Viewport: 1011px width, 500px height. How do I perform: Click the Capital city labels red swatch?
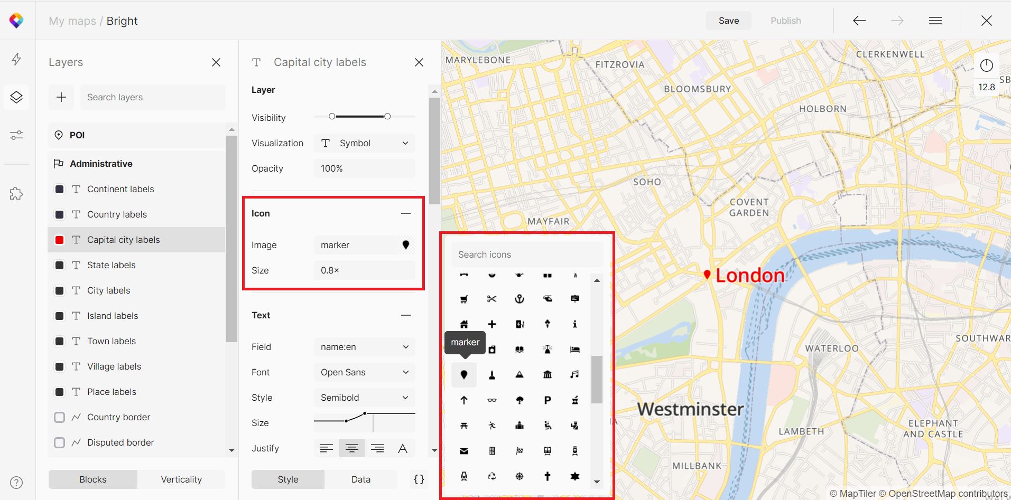pos(60,240)
